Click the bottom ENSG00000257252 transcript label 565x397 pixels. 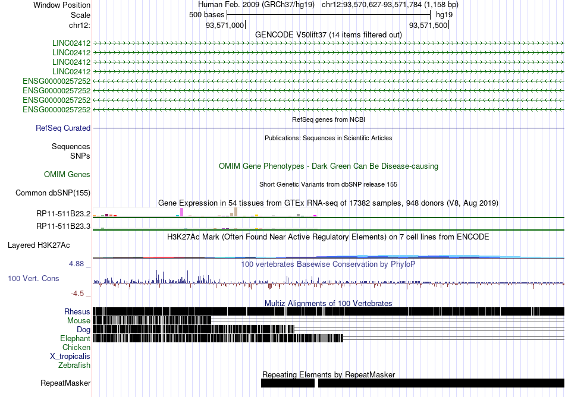[56, 109]
